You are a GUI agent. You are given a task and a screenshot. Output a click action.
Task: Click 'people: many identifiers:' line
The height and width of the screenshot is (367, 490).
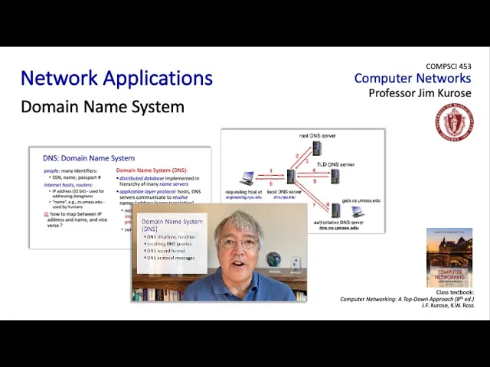tap(70, 171)
